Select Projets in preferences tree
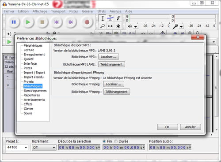Image resolution: width=221 pixels, height=162 pixels. [x=29, y=81]
